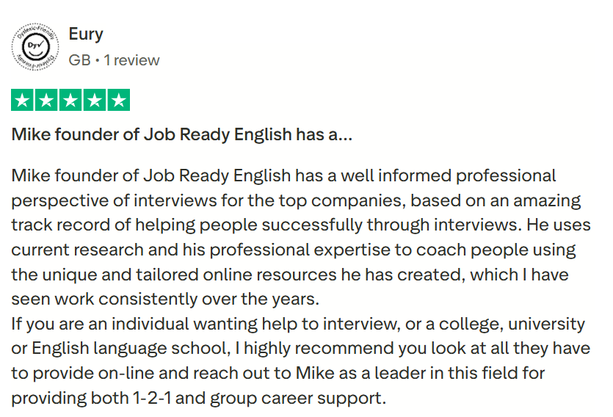
Task: Click the paragraph's opening line starting 'Mike founder'
Action: pyautogui.click(x=283, y=176)
